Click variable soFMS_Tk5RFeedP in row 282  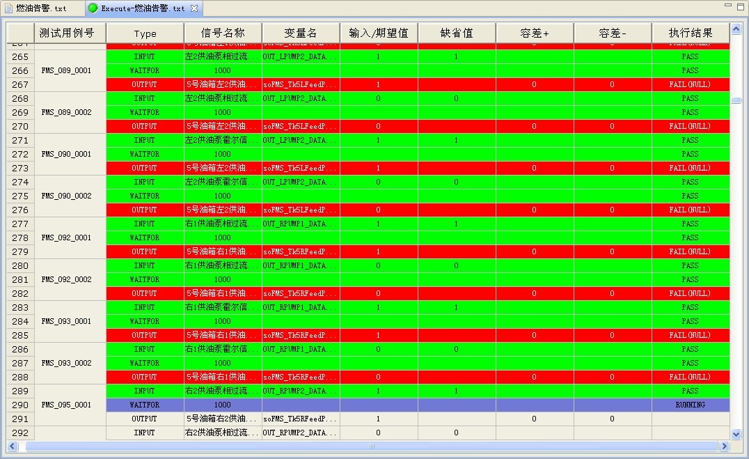(x=301, y=293)
